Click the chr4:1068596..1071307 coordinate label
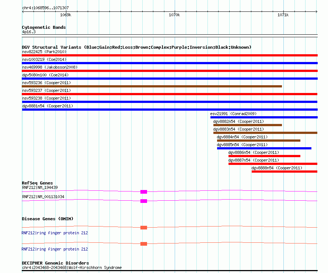This screenshot has width=328, height=273. click(45, 8)
